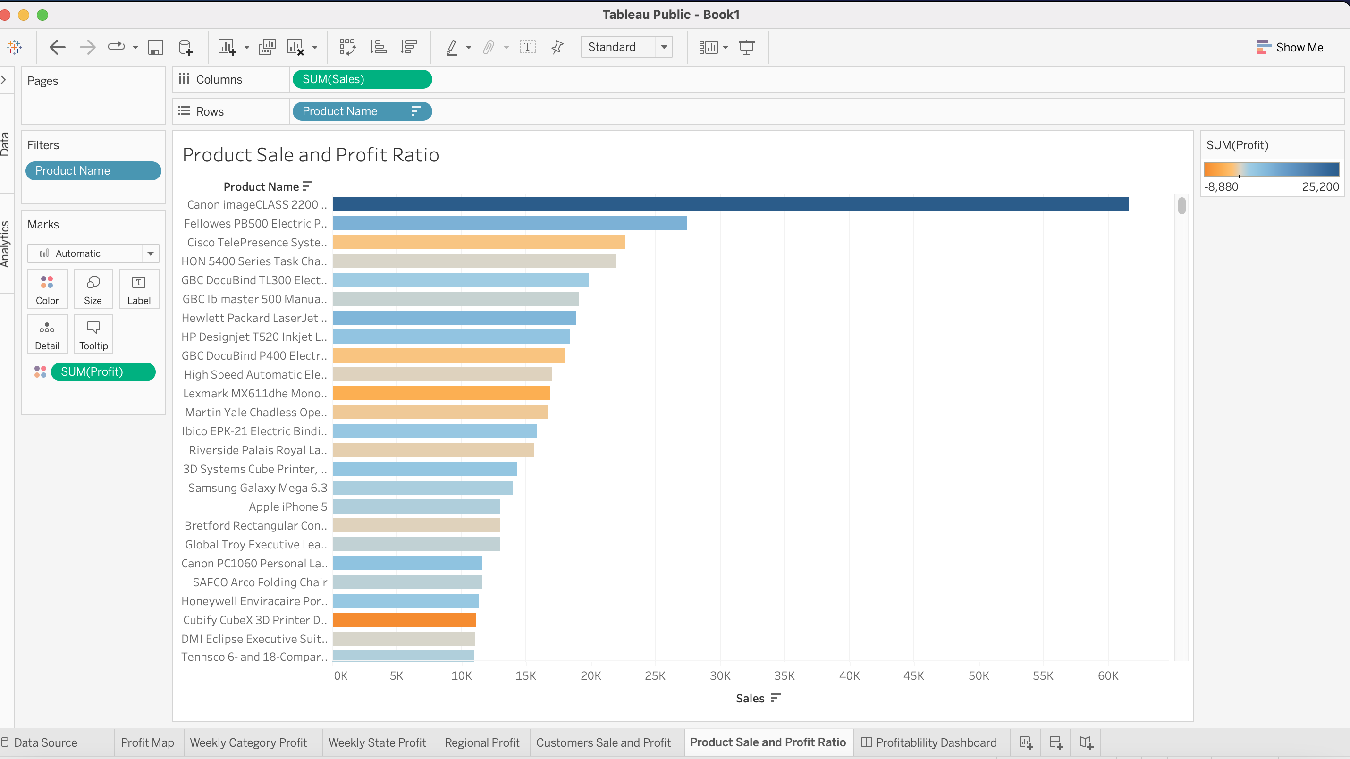Click the New Worksheet toolbar icon
The width and height of the screenshot is (1350, 759).
[227, 47]
